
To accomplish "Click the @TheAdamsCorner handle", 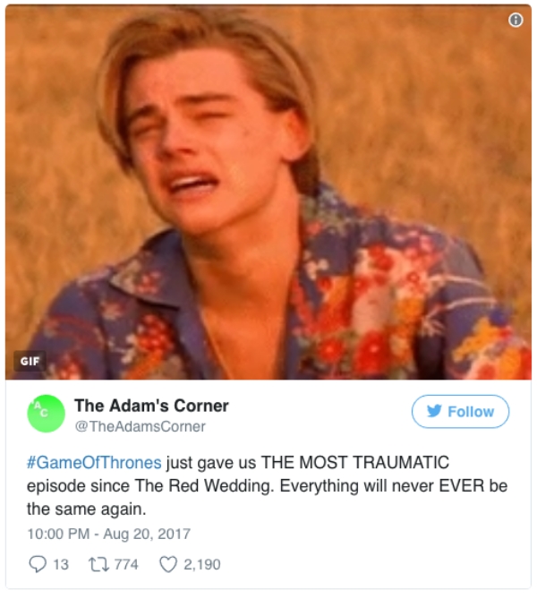I will (x=141, y=426).
